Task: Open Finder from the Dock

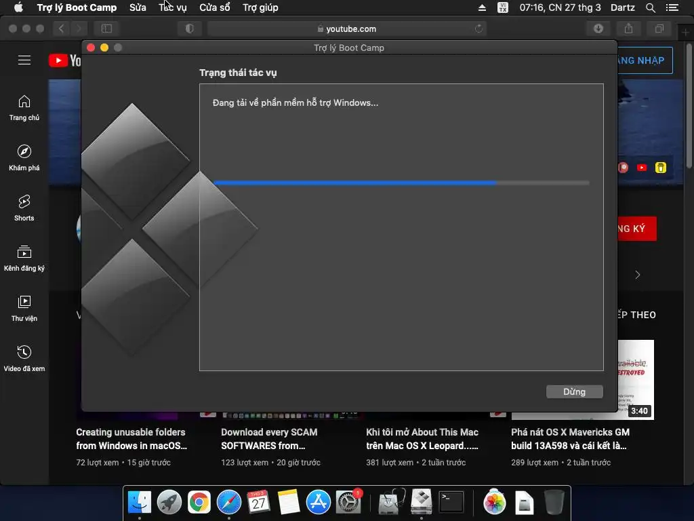Action: tap(140, 503)
